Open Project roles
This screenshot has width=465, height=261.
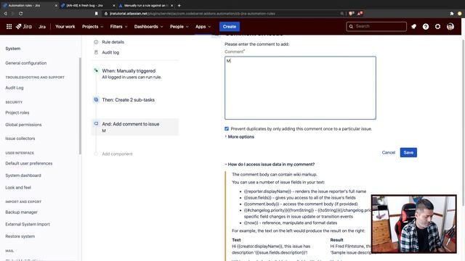point(17,112)
